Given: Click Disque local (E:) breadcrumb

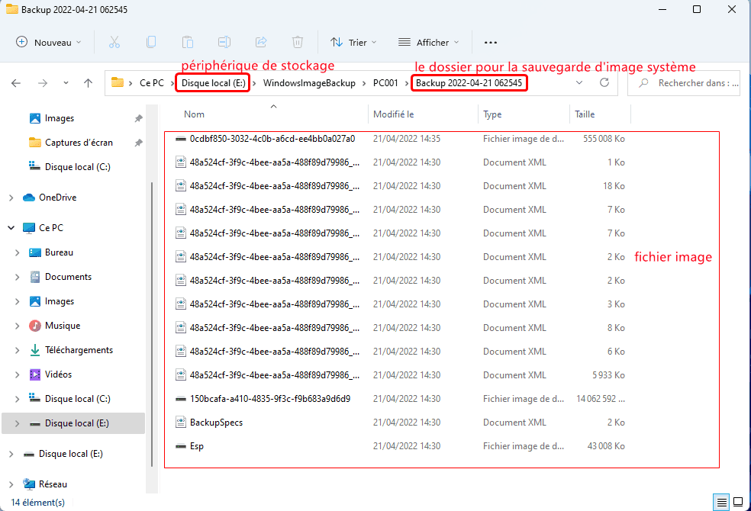Looking at the screenshot, I should tap(213, 83).
